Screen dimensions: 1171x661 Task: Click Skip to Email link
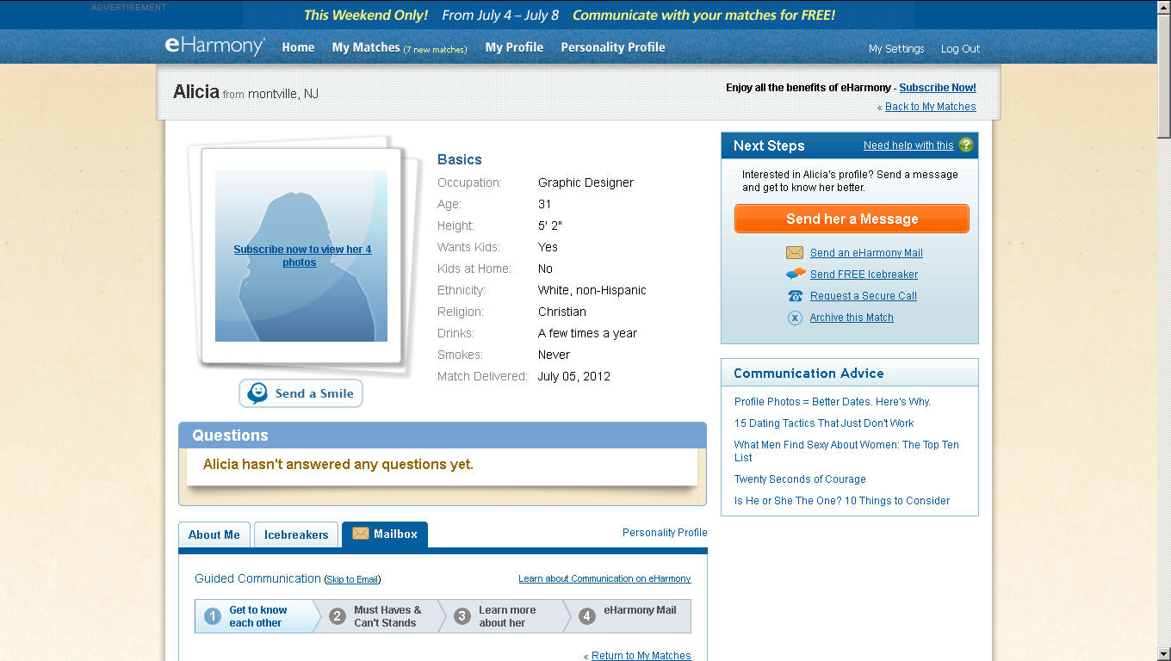[352, 579]
